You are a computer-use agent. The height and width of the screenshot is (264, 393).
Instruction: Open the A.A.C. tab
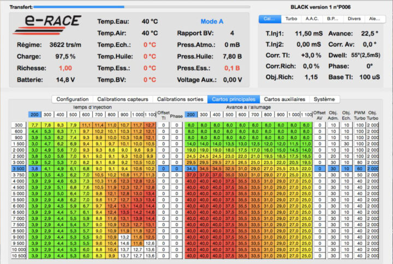[x=312, y=19]
